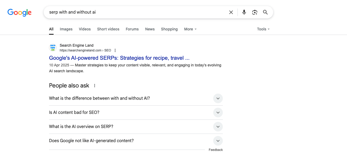Clear the search query with X icon
The image size is (347, 156).
coord(231,12)
